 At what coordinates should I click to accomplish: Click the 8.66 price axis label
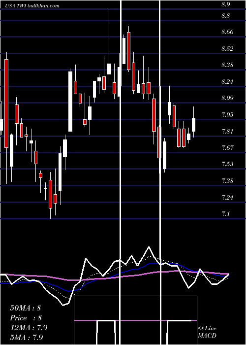(x=227, y=32)
